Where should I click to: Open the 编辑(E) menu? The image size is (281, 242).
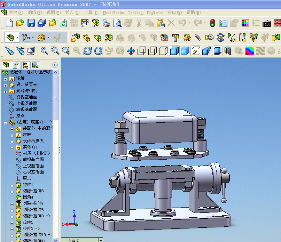35,13
